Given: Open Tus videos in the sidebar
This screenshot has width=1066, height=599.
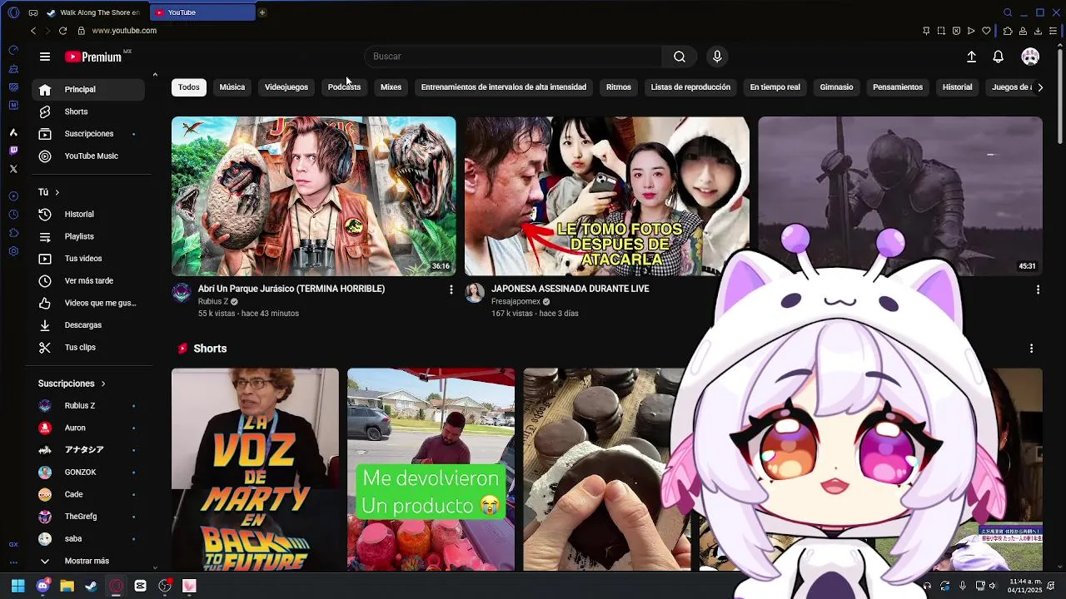Looking at the screenshot, I should (88, 259).
